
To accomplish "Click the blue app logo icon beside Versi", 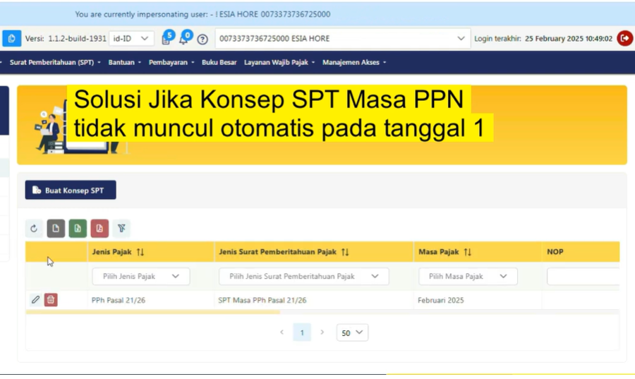I will [x=12, y=39].
